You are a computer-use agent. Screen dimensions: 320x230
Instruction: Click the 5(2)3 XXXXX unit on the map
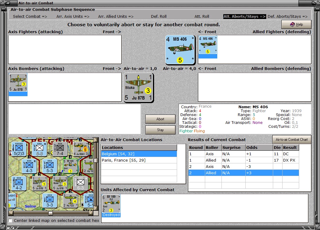click(x=19, y=149)
